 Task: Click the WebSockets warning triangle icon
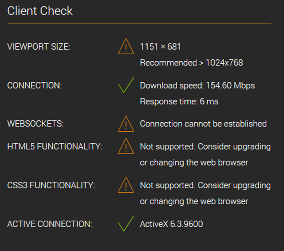pyautogui.click(x=126, y=124)
